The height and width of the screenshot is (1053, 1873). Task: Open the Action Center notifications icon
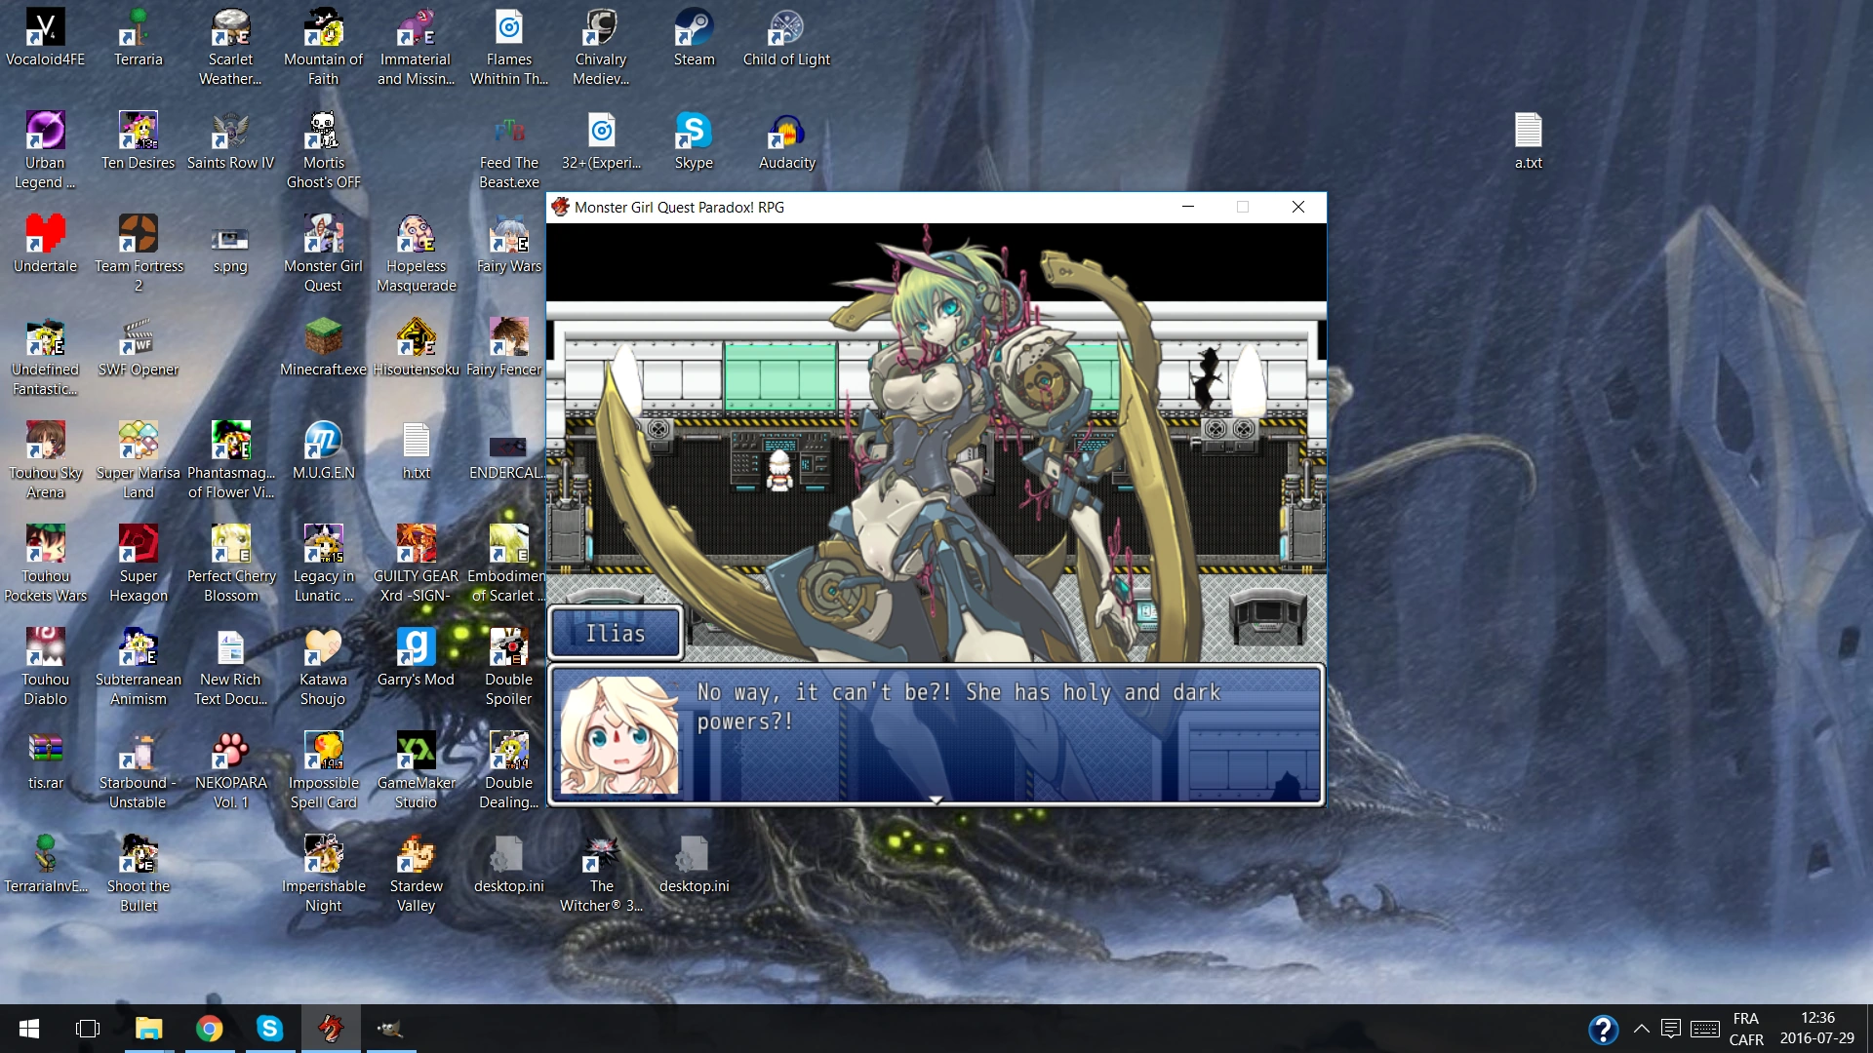(x=1670, y=1029)
